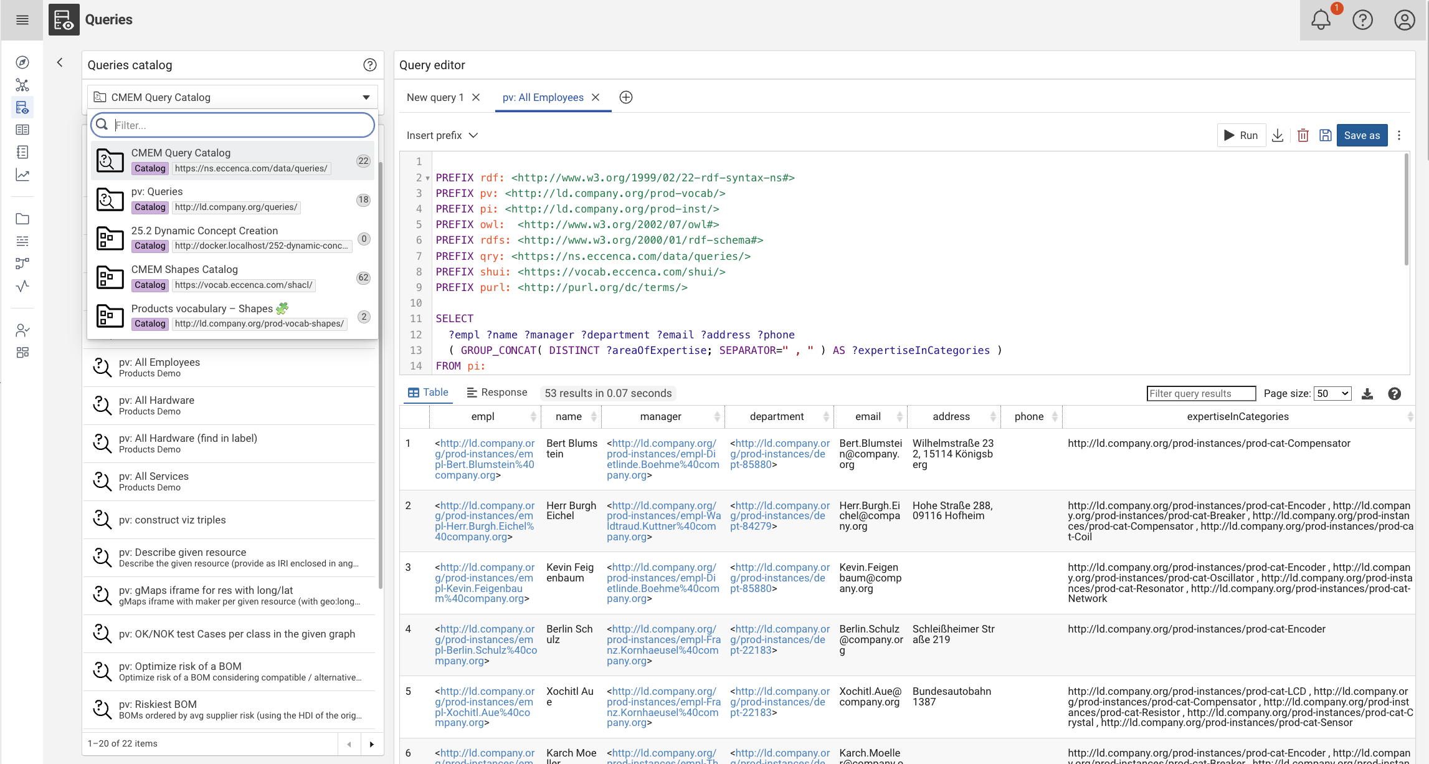Run the query
Image resolution: width=1429 pixels, height=764 pixels.
[1241, 135]
